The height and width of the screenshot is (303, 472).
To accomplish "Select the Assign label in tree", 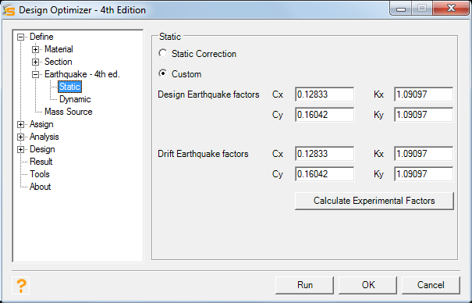I will pos(41,124).
